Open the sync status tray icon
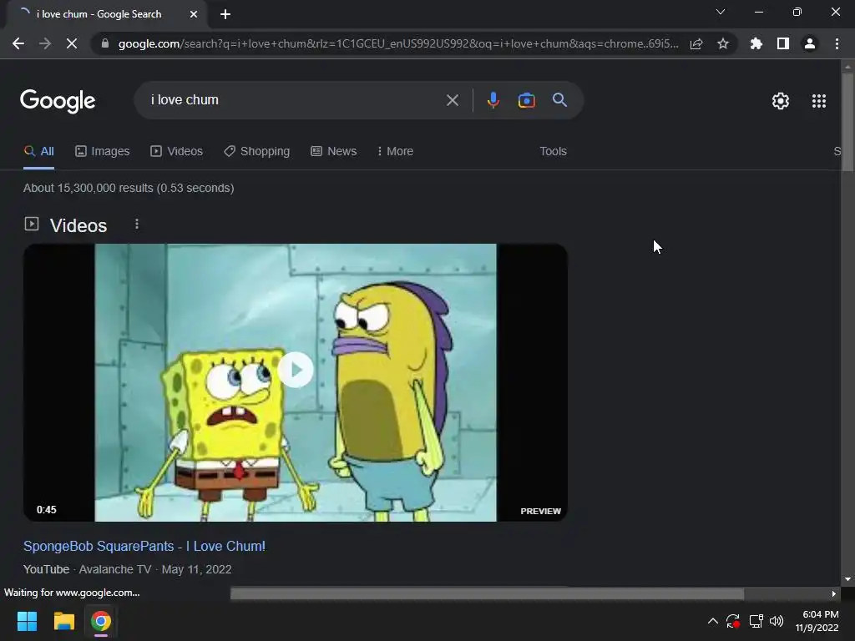 click(x=733, y=621)
